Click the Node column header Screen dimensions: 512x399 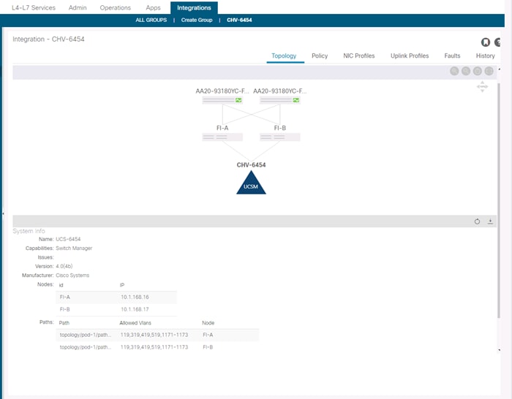point(208,323)
